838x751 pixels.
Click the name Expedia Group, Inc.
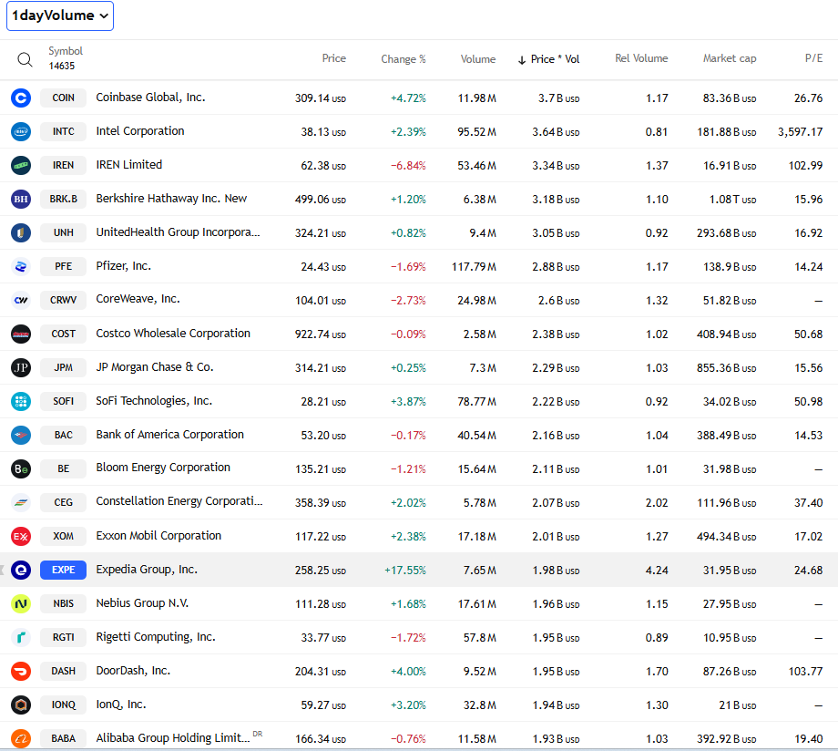coord(147,570)
